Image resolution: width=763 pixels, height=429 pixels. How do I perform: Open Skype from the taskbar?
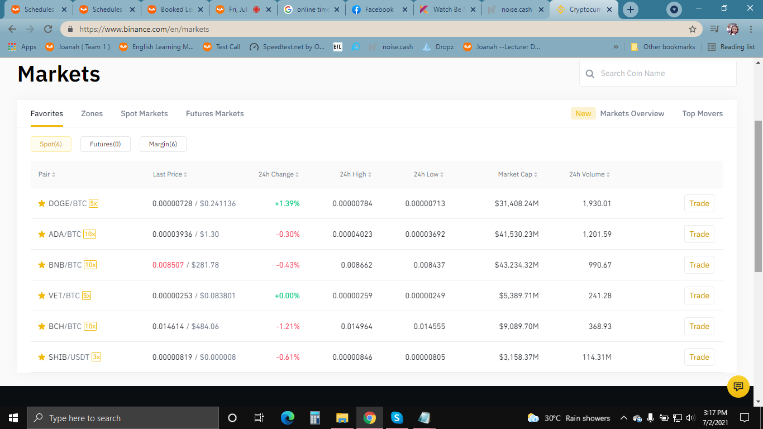(x=397, y=418)
